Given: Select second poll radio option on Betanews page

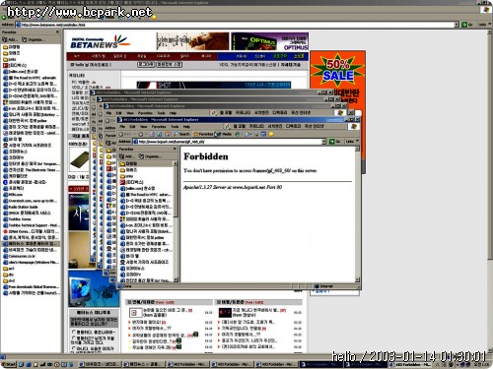Looking at the screenshot, I should [74, 338].
